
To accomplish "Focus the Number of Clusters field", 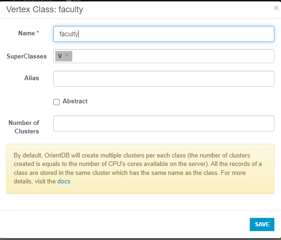I will 164,124.
